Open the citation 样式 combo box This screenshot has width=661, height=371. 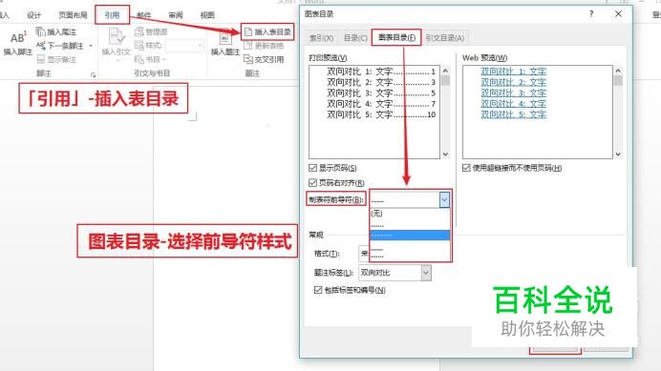click(184, 46)
